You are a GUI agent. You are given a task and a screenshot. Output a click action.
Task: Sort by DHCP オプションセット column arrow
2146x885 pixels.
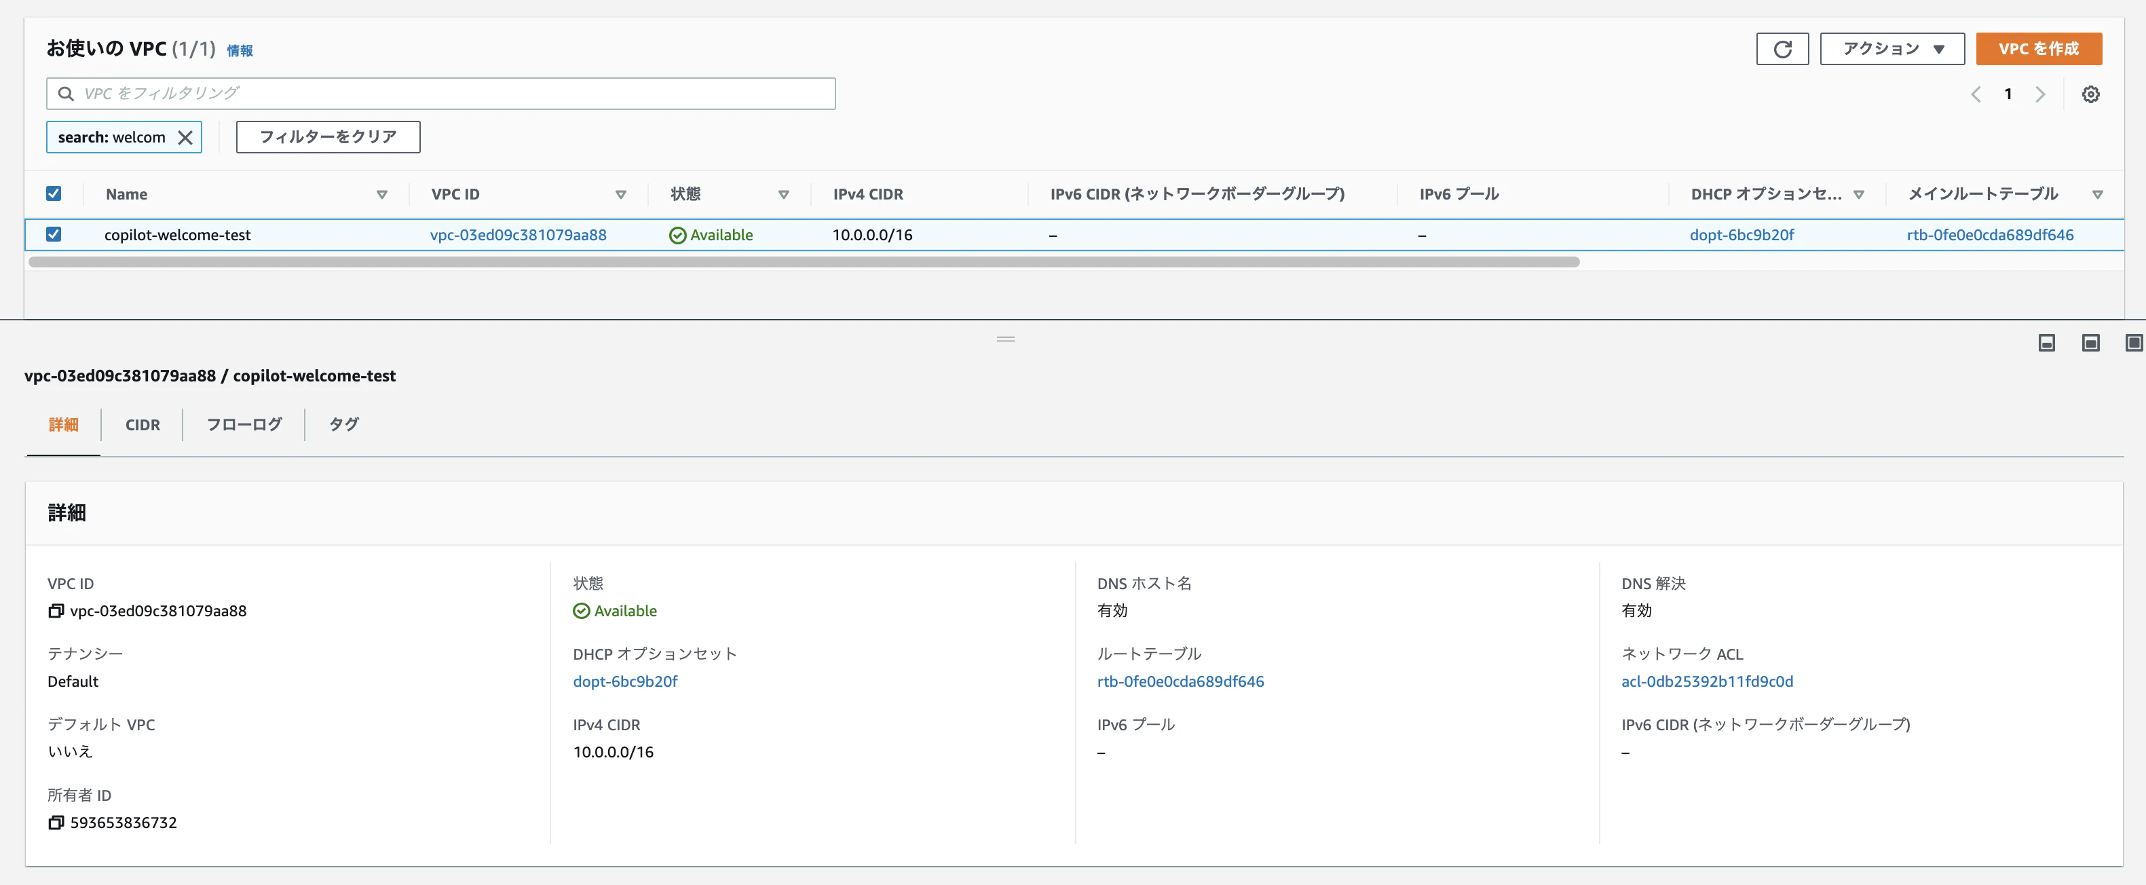pos(1859,195)
